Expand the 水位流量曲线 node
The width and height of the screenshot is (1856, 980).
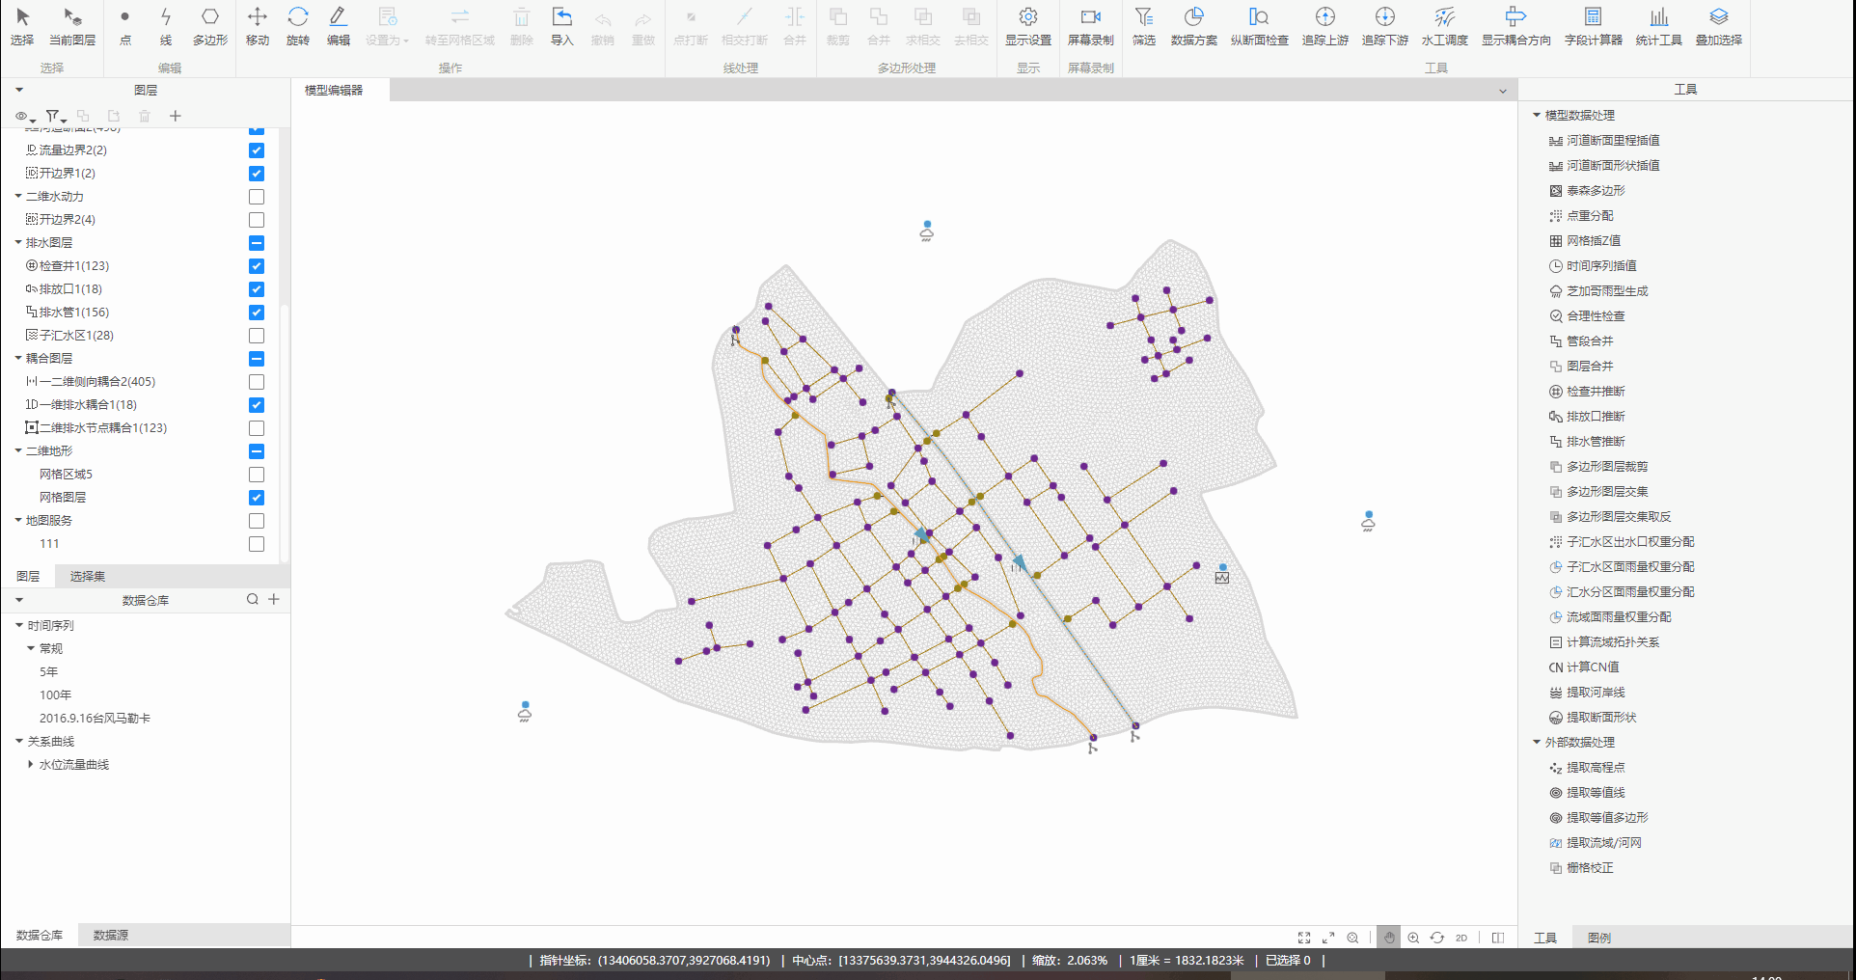pos(31,764)
